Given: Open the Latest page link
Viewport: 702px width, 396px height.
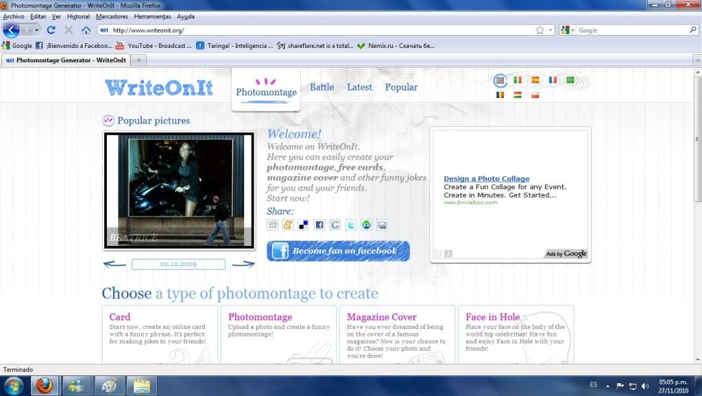Looking at the screenshot, I should click(x=359, y=87).
